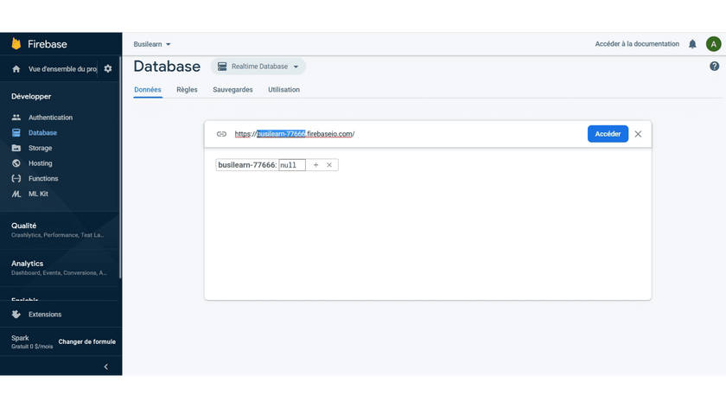Click the Database sidebar icon
The image size is (726, 408).
(x=16, y=133)
